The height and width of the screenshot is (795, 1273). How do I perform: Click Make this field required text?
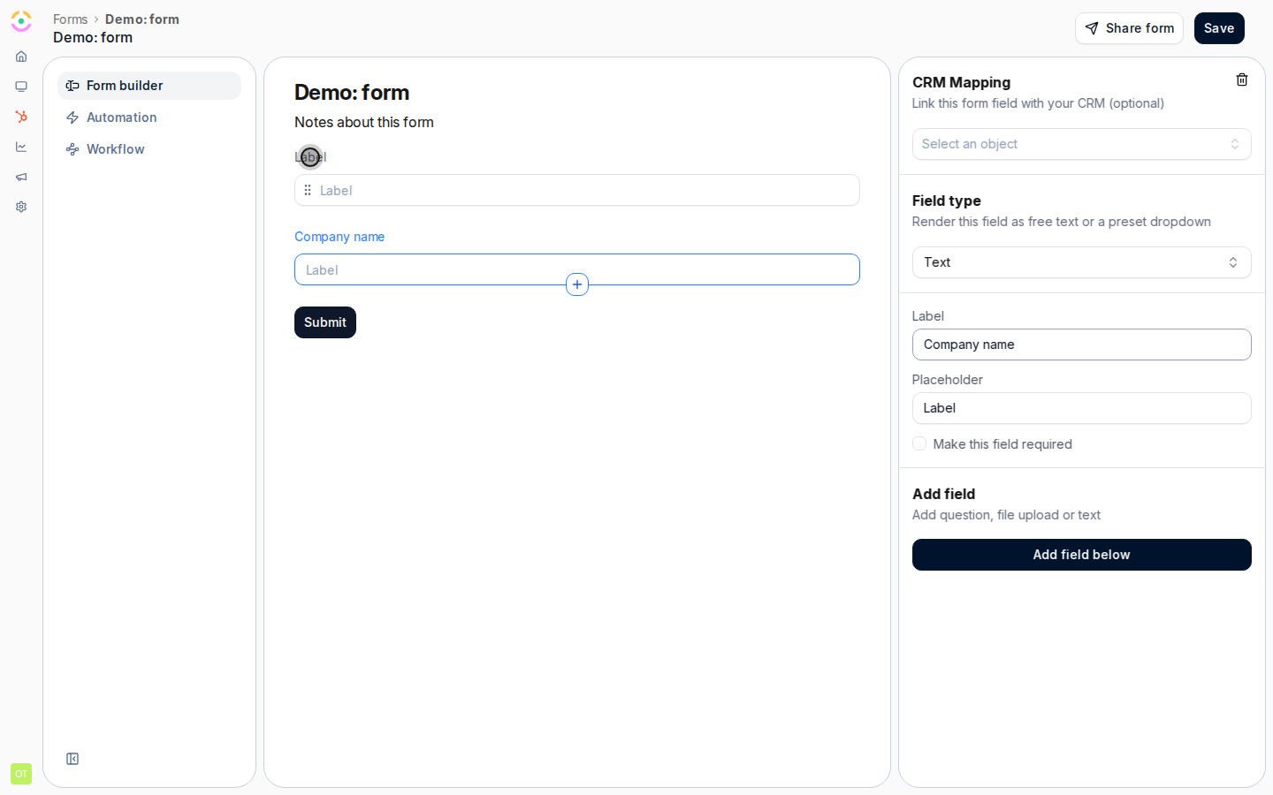(x=1002, y=444)
